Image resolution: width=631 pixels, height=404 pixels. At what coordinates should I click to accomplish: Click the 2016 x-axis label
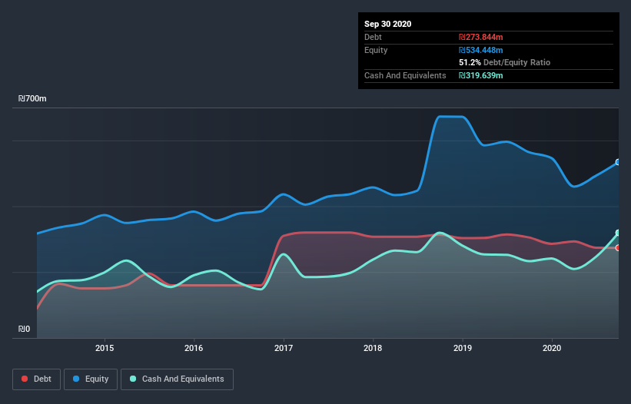click(194, 348)
